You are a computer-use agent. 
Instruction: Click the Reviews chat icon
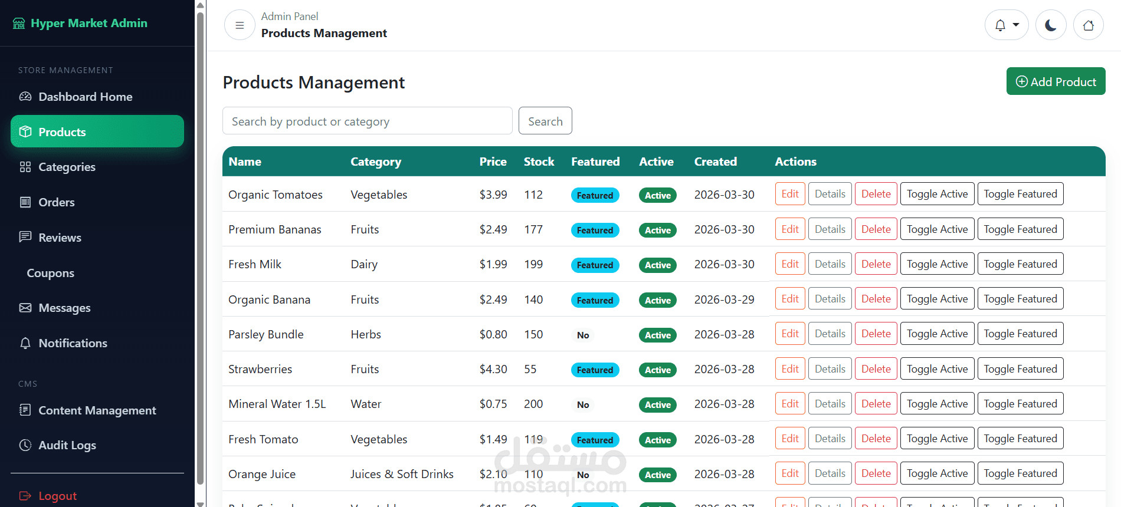25,237
